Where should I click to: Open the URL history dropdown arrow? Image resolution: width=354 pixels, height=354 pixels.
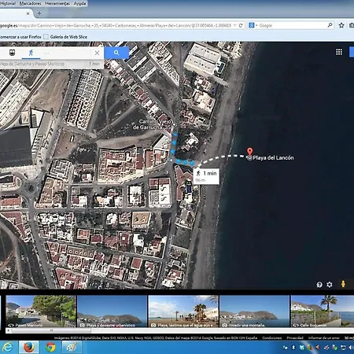235,25
